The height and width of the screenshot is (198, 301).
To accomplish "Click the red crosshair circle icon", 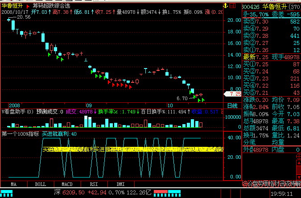I will (299, 157).
